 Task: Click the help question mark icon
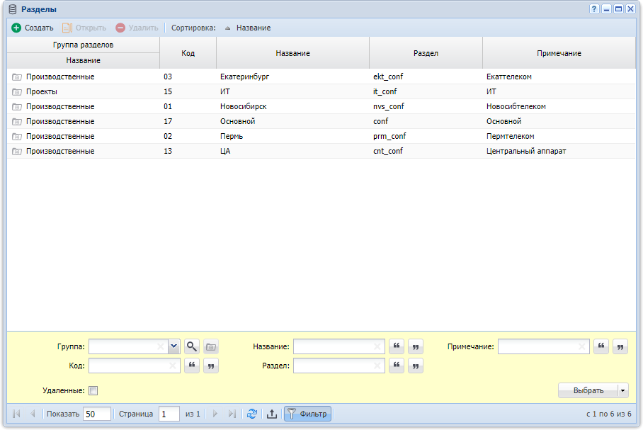(594, 9)
